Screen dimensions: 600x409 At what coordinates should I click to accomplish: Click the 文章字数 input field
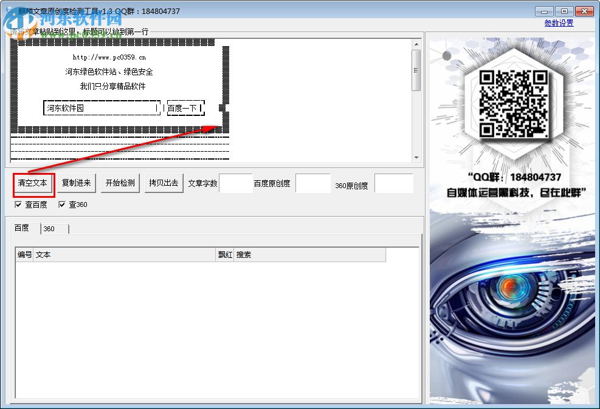(x=236, y=183)
